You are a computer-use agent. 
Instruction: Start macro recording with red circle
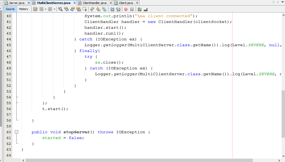[126, 9]
